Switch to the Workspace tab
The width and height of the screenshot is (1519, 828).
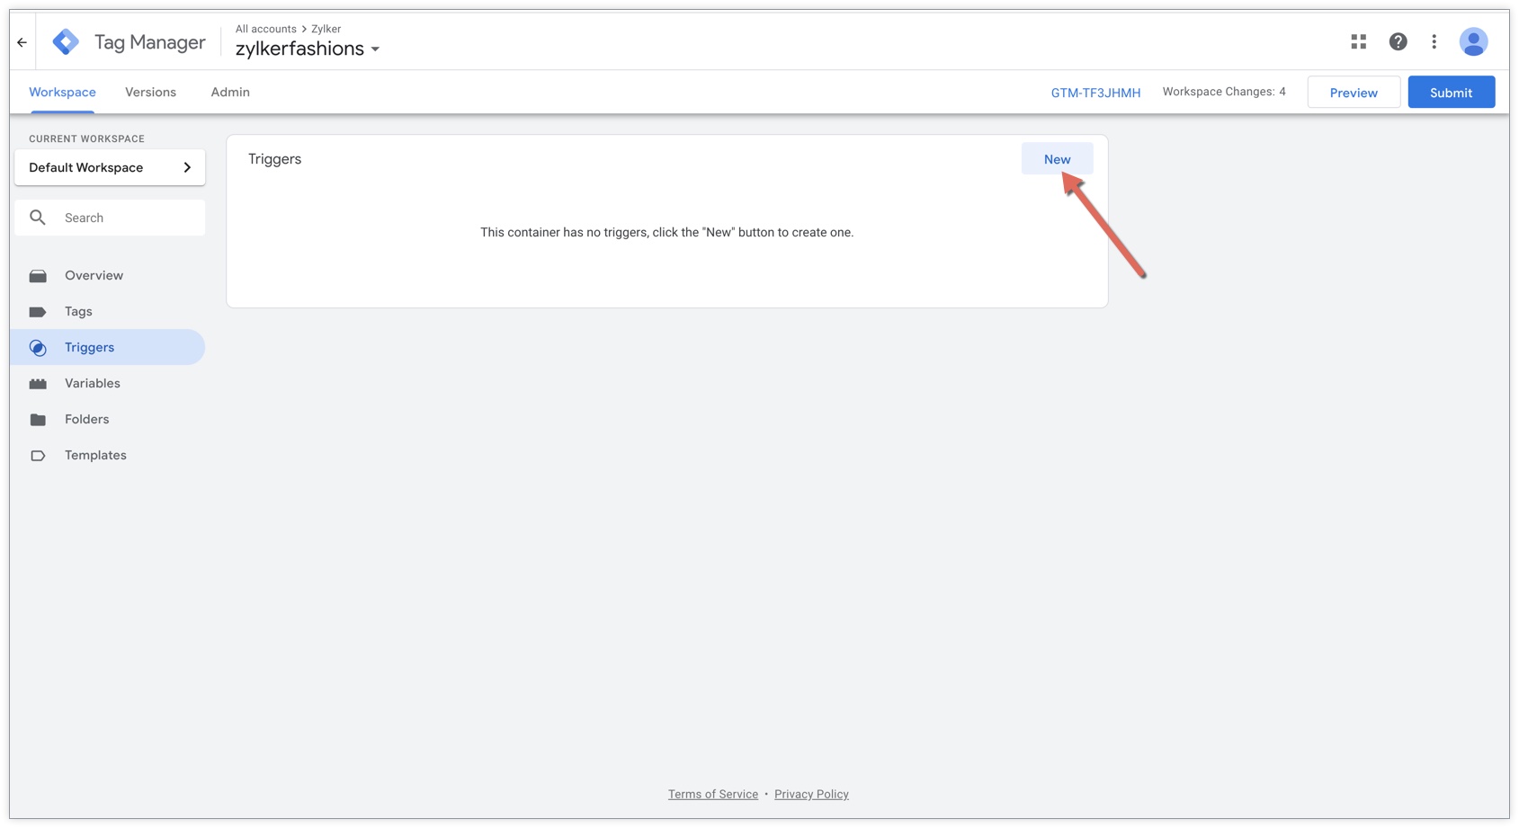click(x=62, y=93)
